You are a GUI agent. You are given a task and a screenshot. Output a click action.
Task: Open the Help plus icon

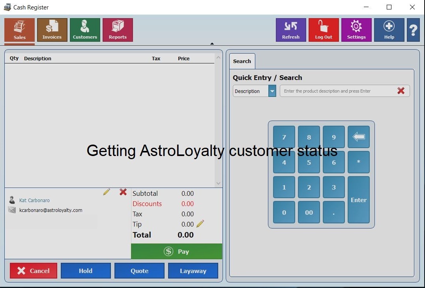coord(389,30)
